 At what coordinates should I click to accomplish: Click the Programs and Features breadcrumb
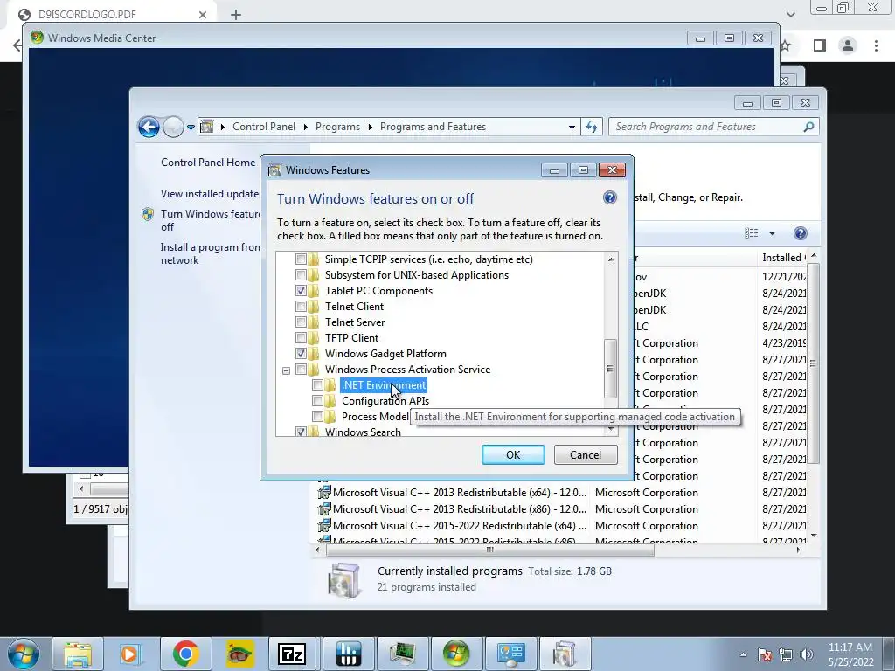433,127
